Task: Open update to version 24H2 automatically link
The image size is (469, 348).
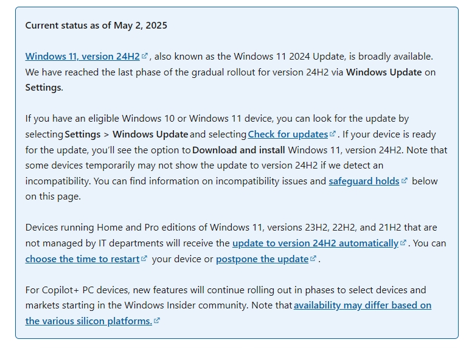Action: pyautogui.click(x=315, y=243)
